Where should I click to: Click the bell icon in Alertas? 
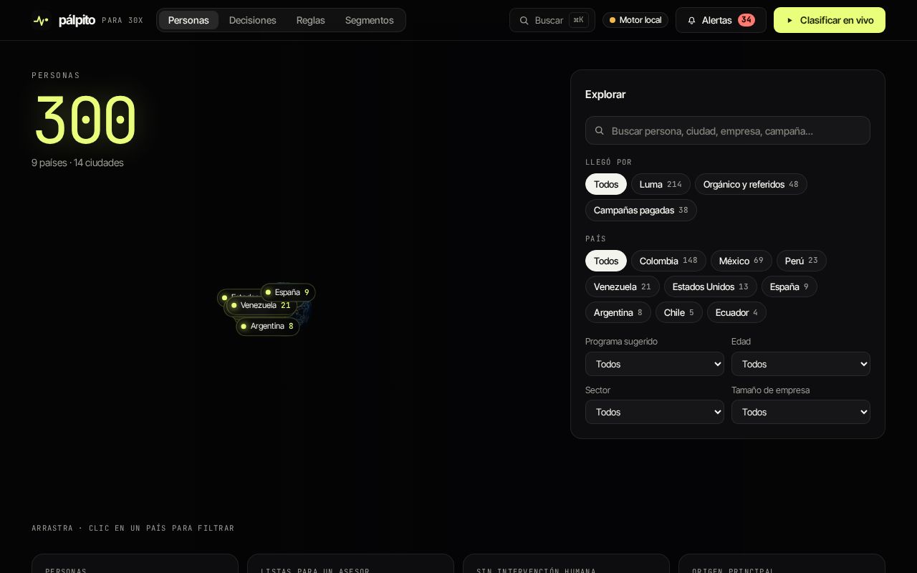(691, 20)
